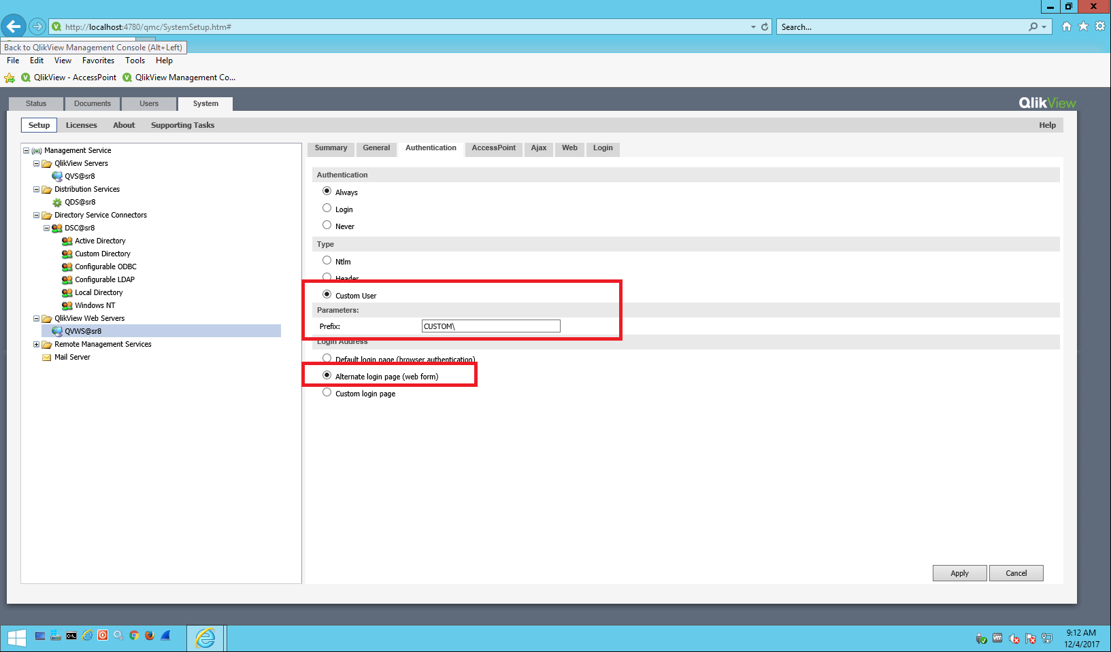Screen dimensions: 1111x652
Task: Collapse the Directory Service Connectors node
Action: click(37, 215)
